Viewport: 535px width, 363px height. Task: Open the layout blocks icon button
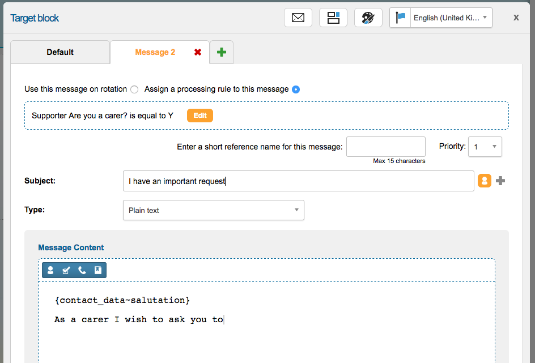333,18
